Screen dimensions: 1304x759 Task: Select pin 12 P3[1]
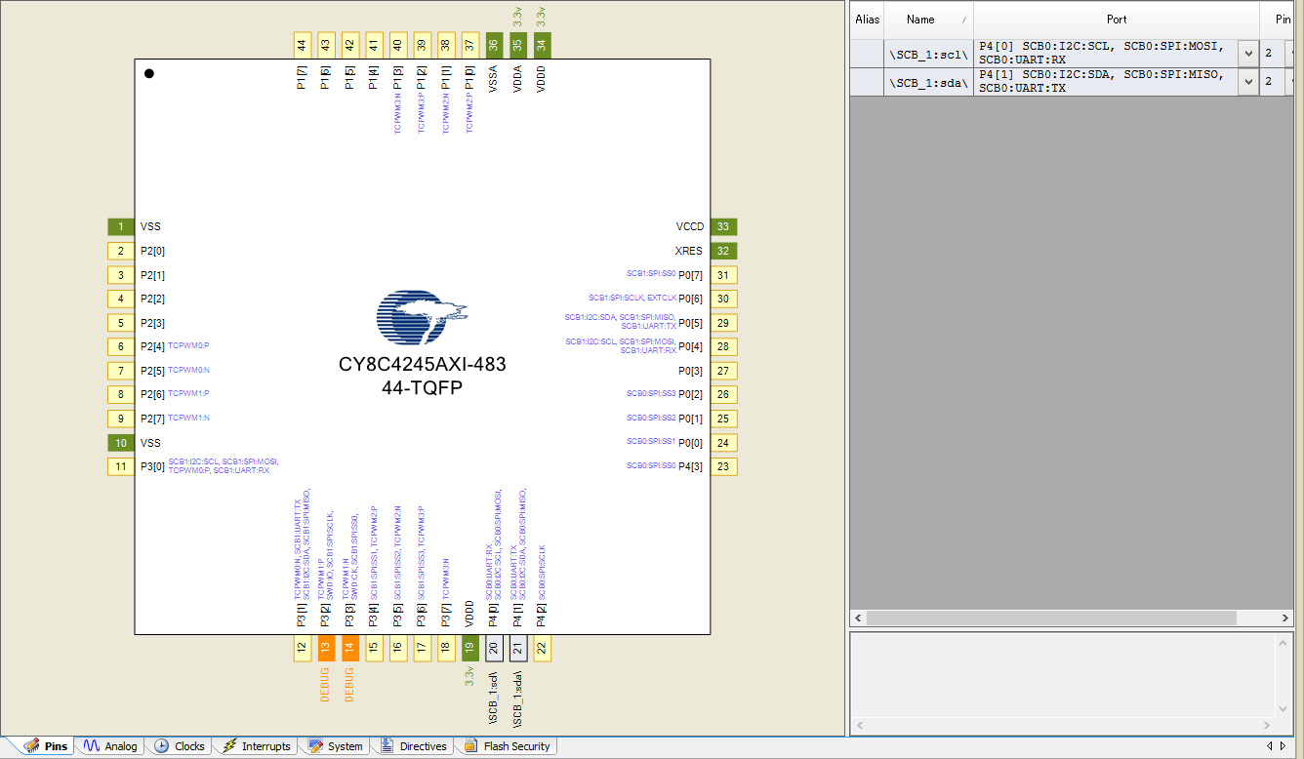(x=302, y=648)
